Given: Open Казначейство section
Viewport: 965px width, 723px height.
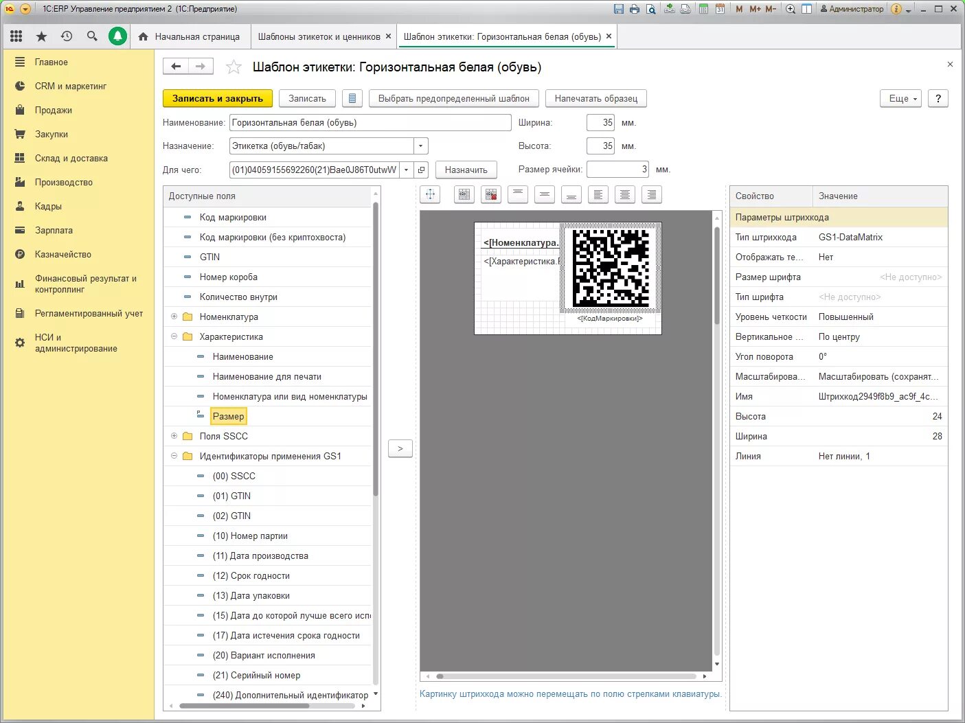Looking at the screenshot, I should [x=63, y=254].
